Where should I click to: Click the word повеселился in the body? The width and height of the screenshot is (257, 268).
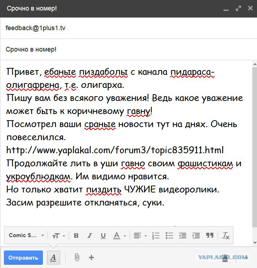35,137
